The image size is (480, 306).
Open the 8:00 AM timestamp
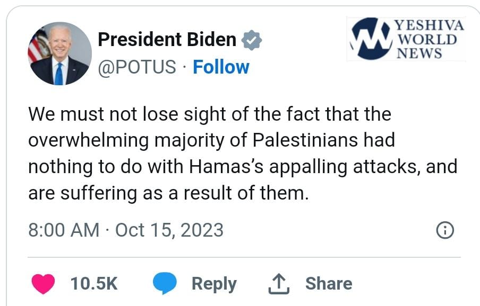pyautogui.click(x=64, y=230)
